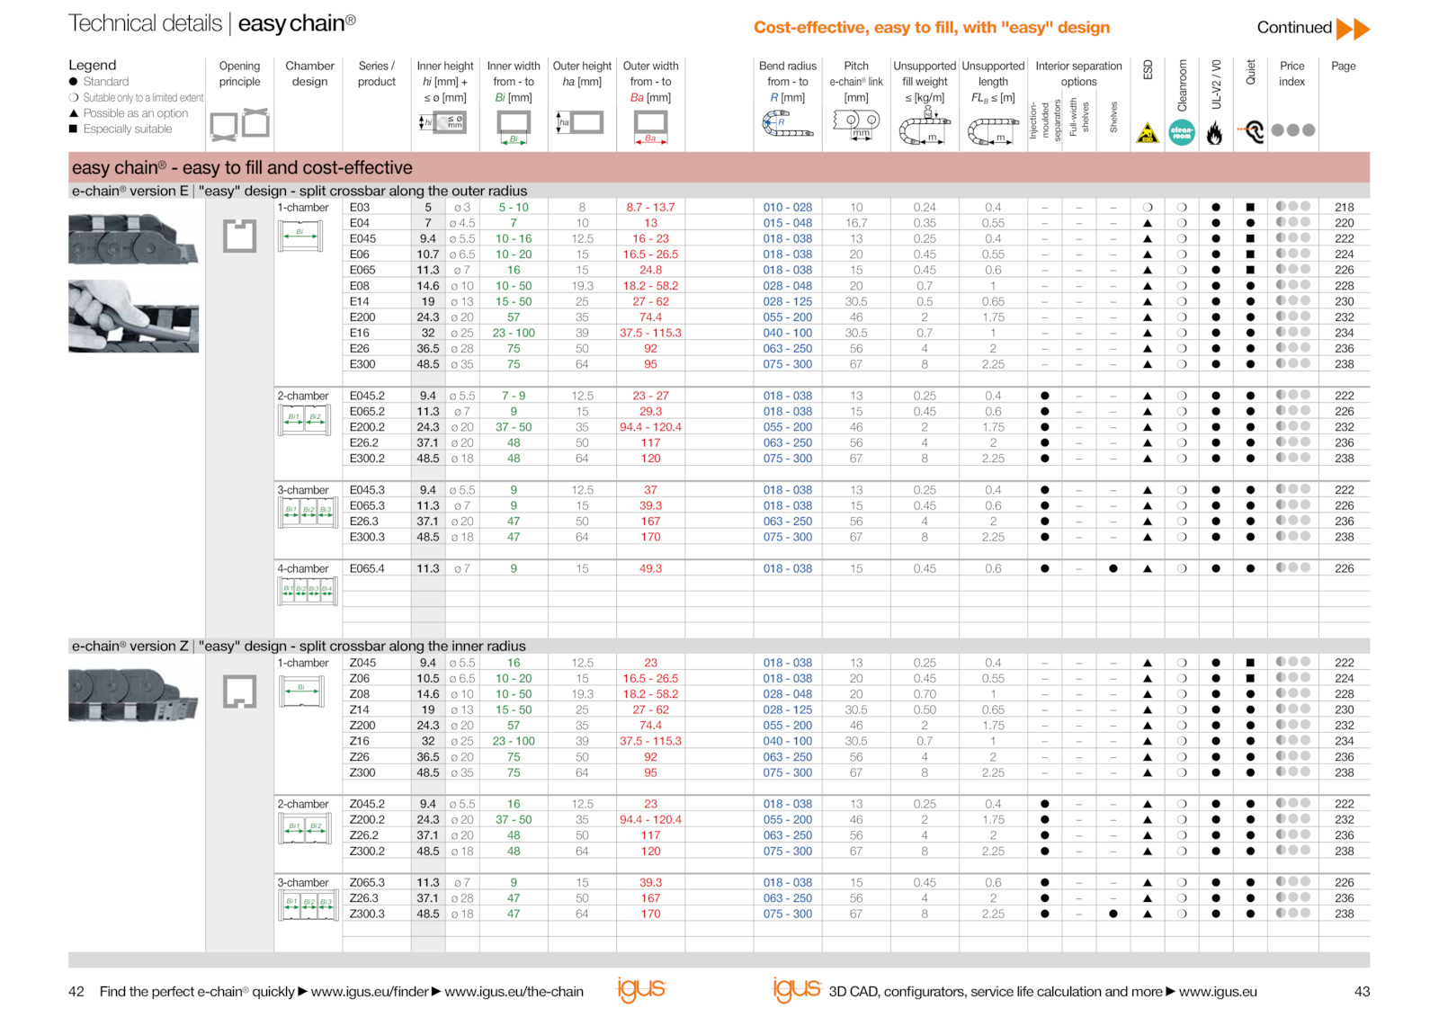
Task: Click version E 2-chamber design diagram
Action: coord(304,421)
